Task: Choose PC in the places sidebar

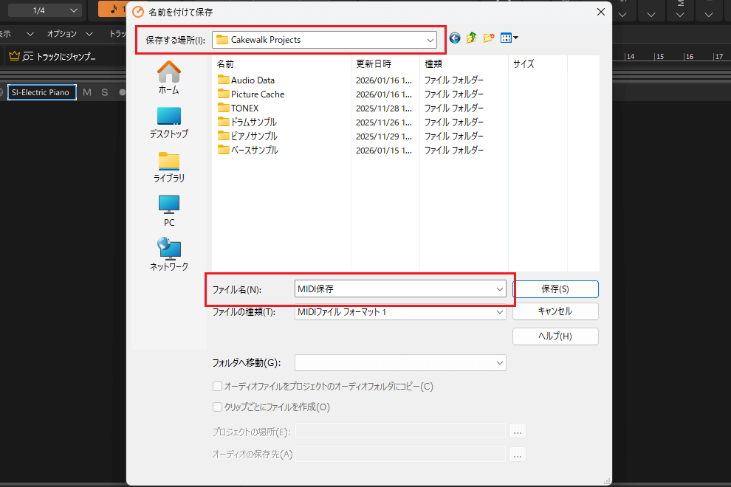Action: [x=169, y=210]
